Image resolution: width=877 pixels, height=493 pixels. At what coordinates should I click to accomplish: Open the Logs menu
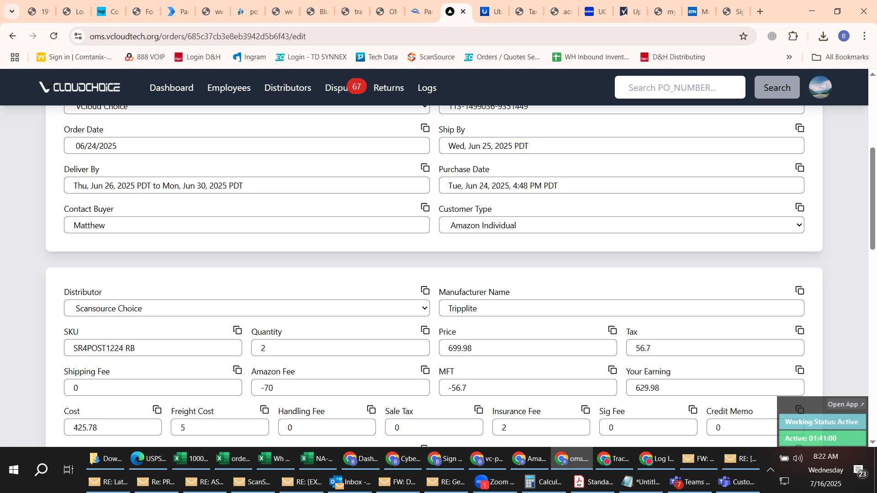[427, 88]
